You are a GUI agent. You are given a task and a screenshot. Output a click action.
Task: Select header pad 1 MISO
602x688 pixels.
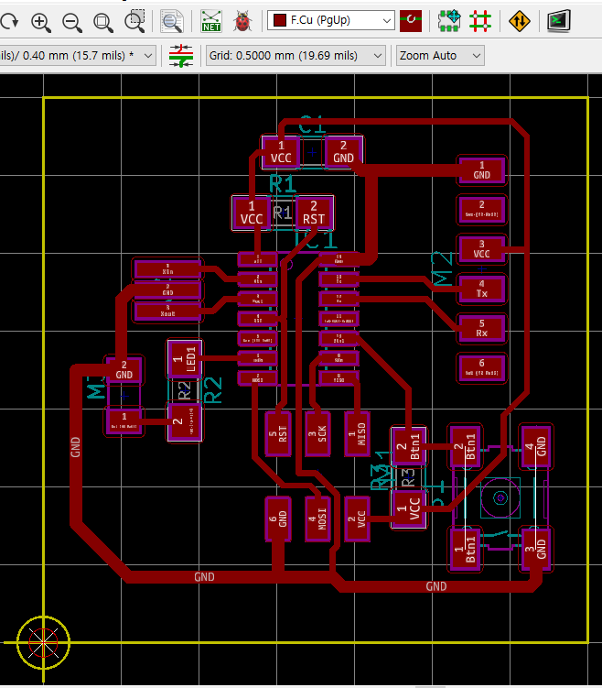(x=357, y=433)
